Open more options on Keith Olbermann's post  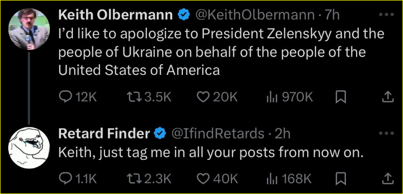tap(387, 15)
